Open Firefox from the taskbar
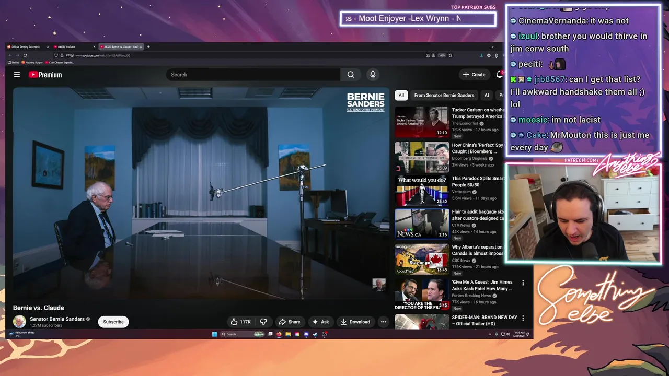The width and height of the screenshot is (669, 376). [279, 334]
